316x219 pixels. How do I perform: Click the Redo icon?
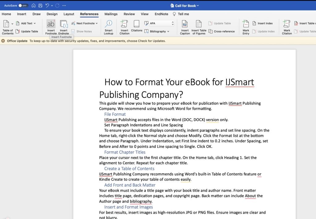pyautogui.click(x=57, y=6)
